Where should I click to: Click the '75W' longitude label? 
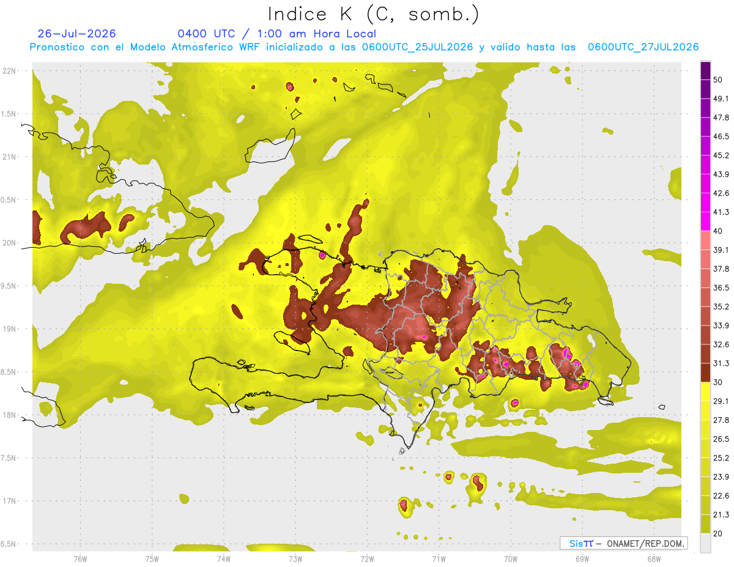pos(152,558)
